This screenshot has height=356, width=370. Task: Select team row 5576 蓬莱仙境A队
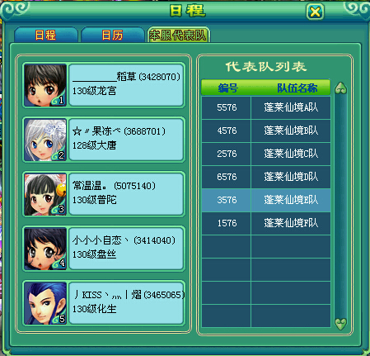[x=266, y=107]
